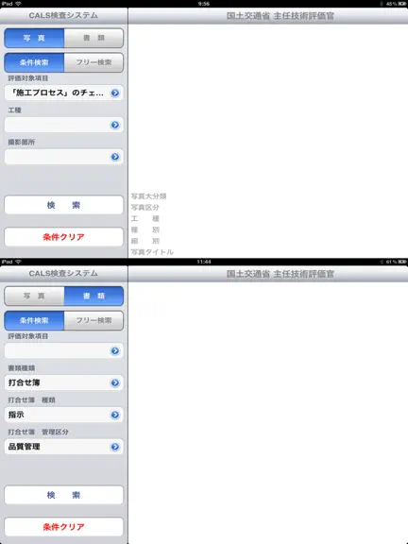Tap the 検索 button in upper panel
408x544 pixels.
64,205
